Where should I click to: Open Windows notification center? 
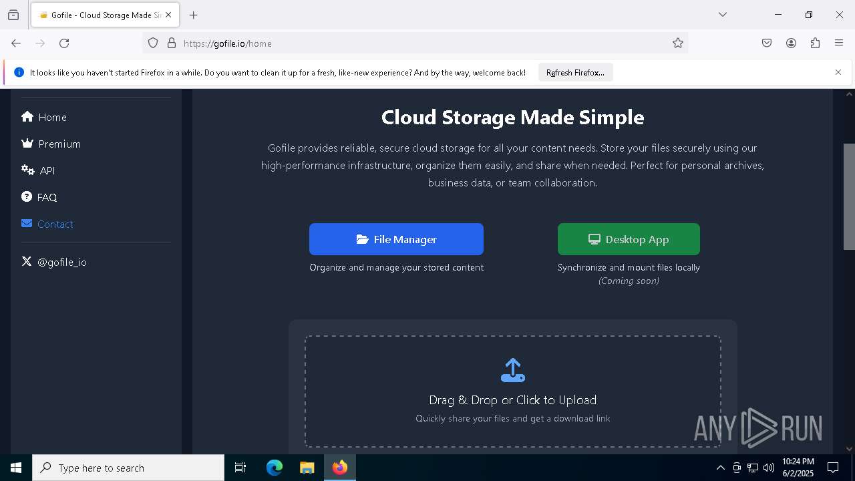point(833,468)
